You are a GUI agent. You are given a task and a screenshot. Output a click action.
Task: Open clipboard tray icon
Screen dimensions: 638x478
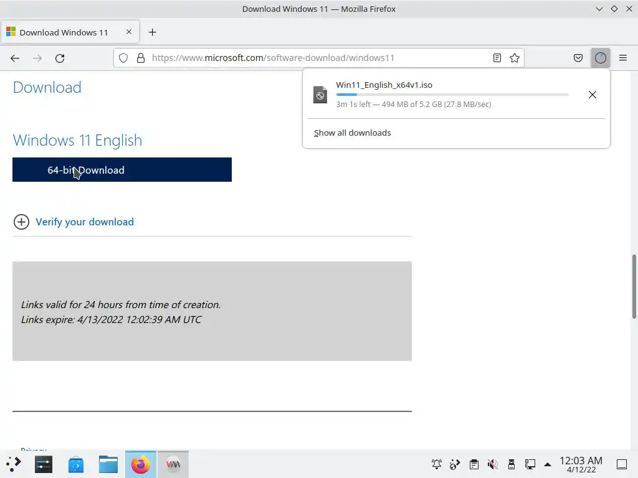click(474, 464)
